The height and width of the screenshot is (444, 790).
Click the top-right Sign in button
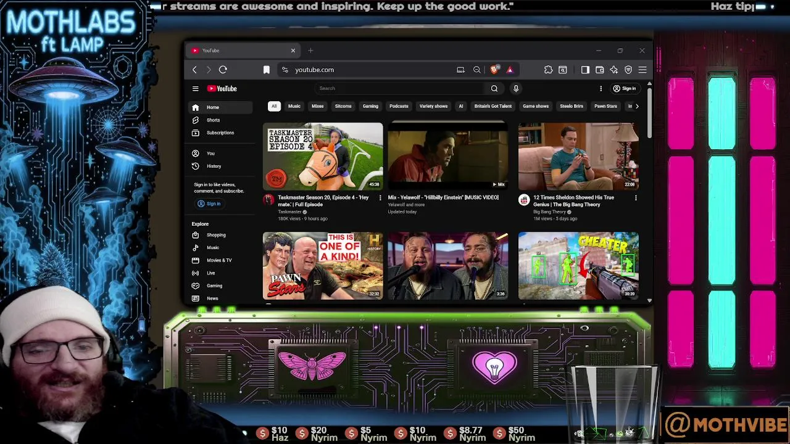point(624,88)
